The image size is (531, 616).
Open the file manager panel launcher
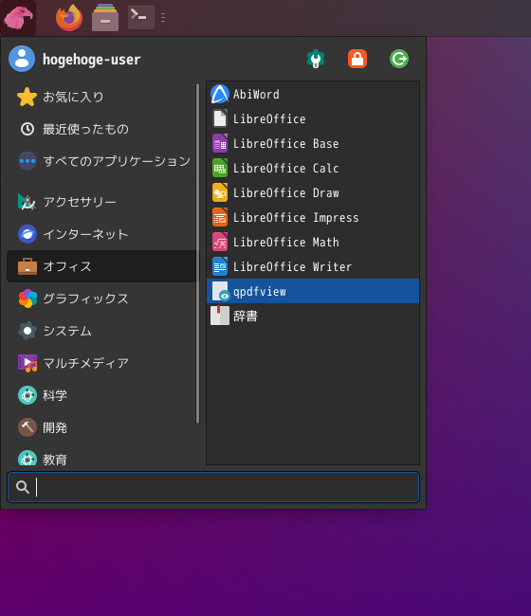tap(105, 18)
